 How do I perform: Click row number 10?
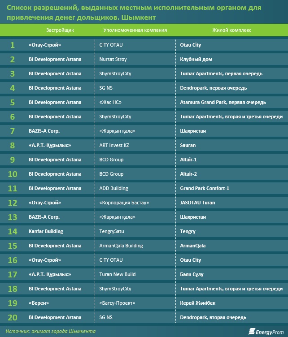(x=13, y=174)
